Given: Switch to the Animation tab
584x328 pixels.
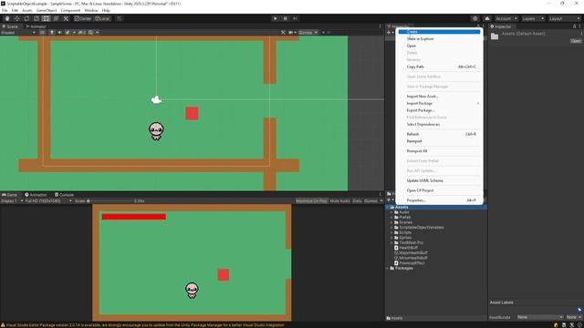Looking at the screenshot, I should [36, 194].
